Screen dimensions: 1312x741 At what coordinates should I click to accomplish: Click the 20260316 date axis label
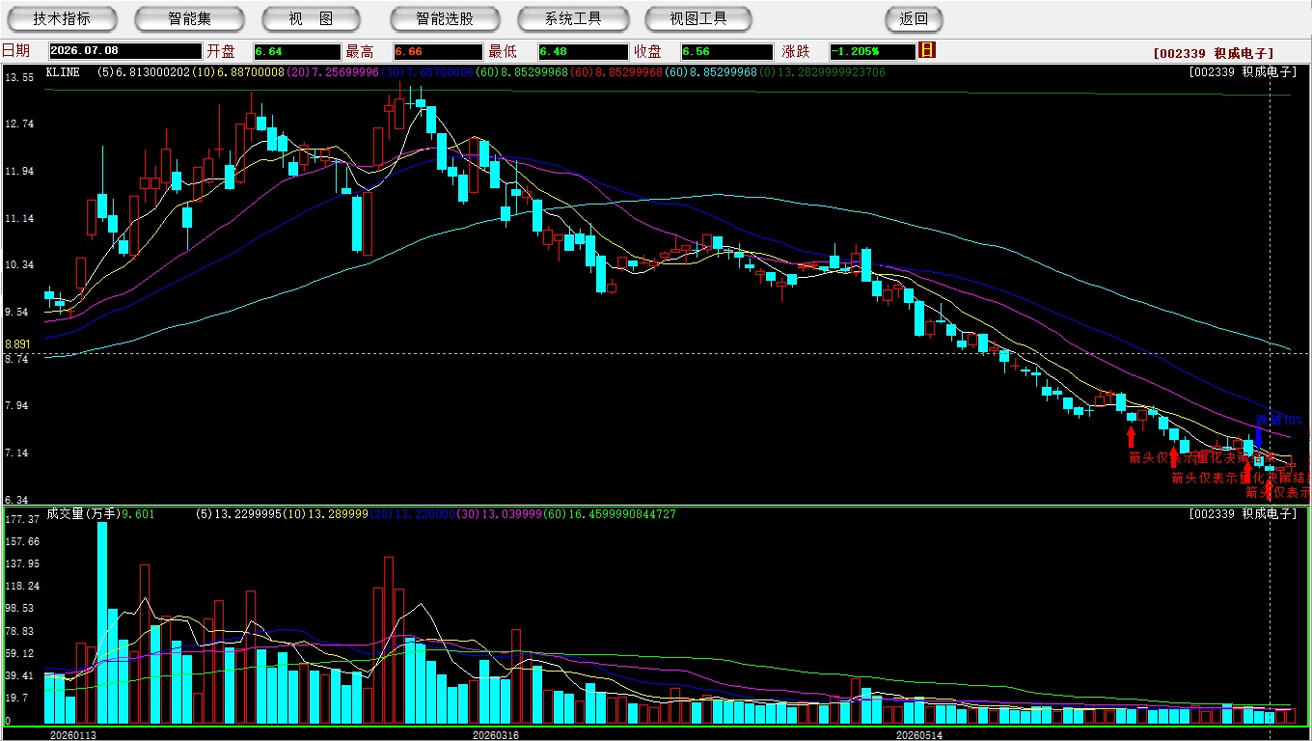495,735
